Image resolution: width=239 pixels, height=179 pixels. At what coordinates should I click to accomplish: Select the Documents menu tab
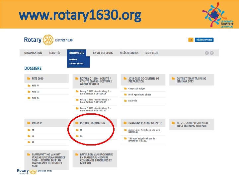77,53
